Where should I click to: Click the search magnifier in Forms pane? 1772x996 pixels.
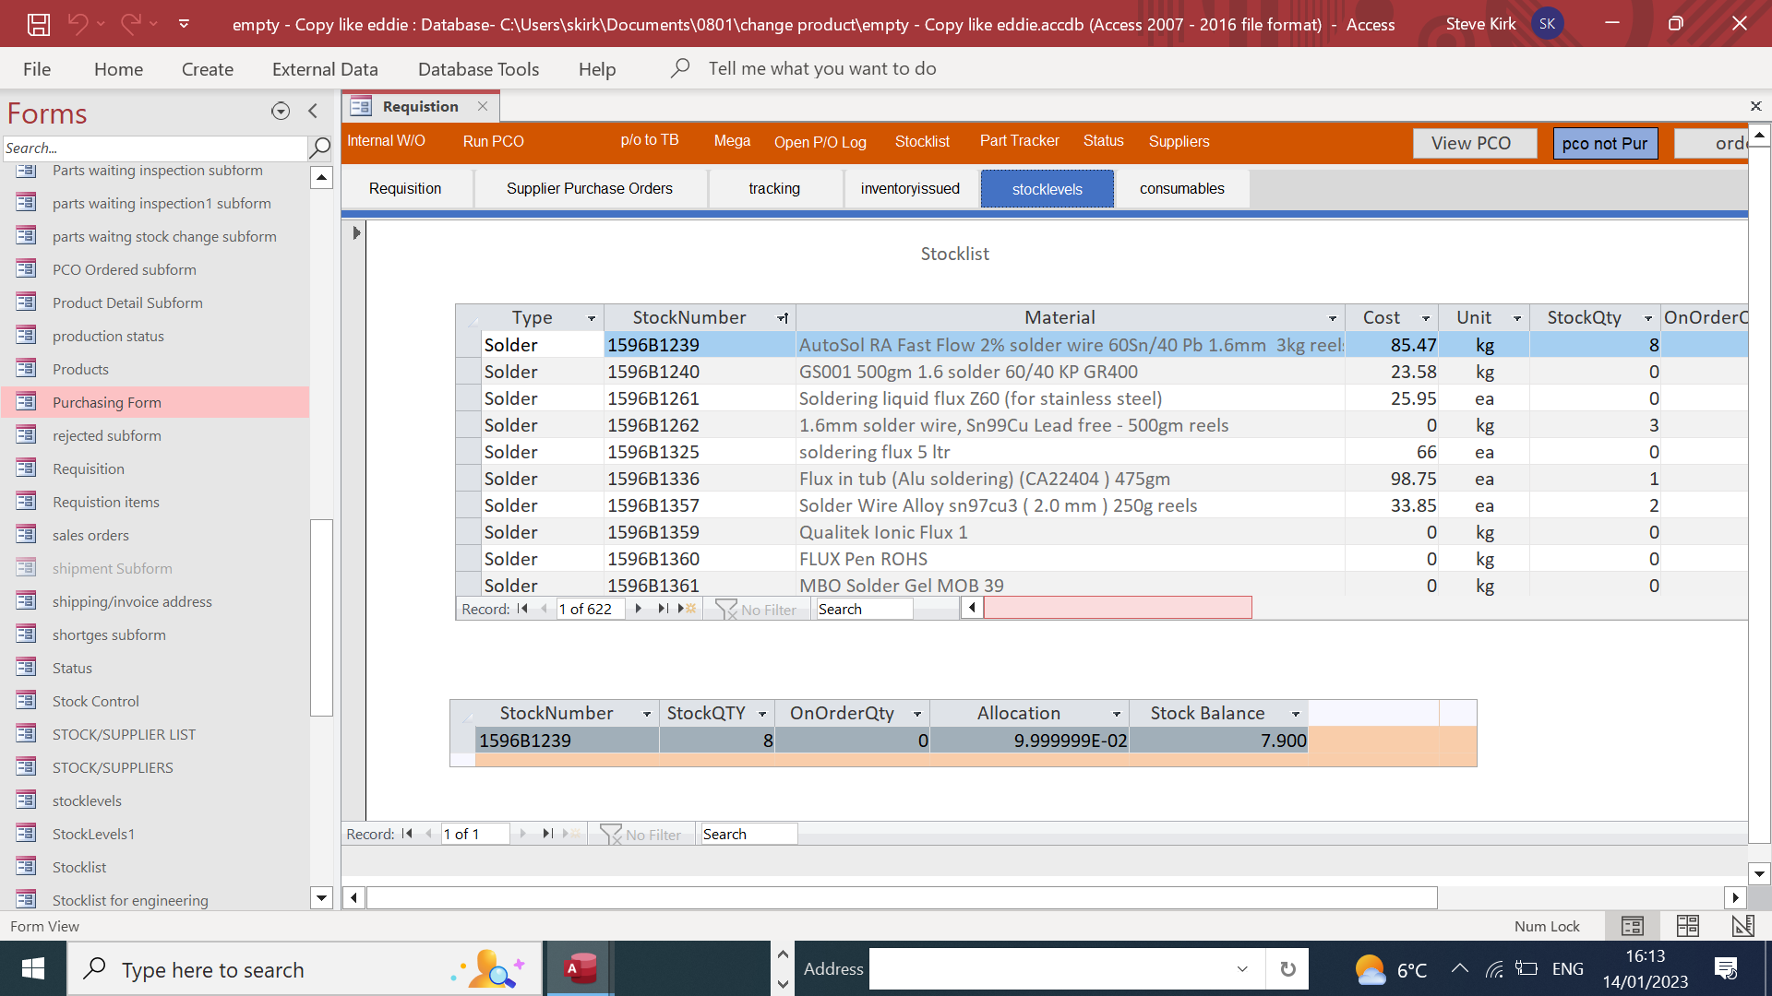[320, 148]
